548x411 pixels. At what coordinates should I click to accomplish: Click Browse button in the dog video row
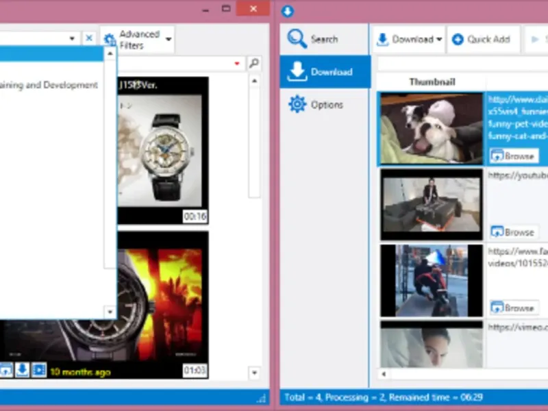coord(513,156)
